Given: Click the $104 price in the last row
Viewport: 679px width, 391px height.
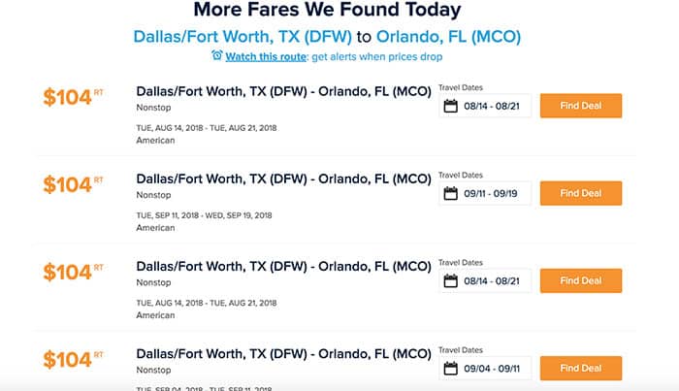Looking at the screenshot, I should pos(73,359).
